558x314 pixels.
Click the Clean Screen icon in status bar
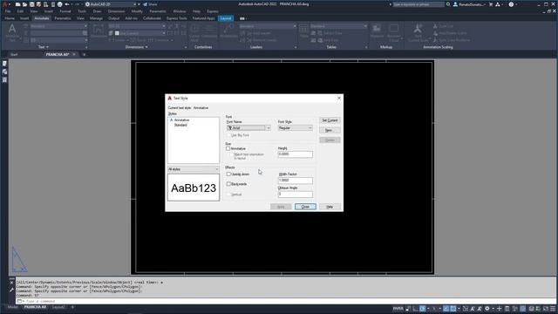[546, 309]
